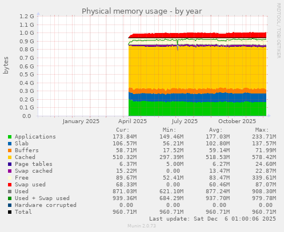The height and width of the screenshot is (232, 284).
Task: Click Free current value 89.67M
Action: (126, 178)
